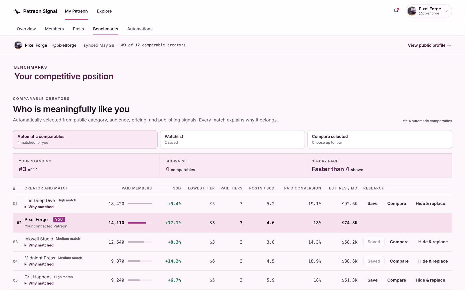
Task: Open the Explore tab
Action: 104,11
